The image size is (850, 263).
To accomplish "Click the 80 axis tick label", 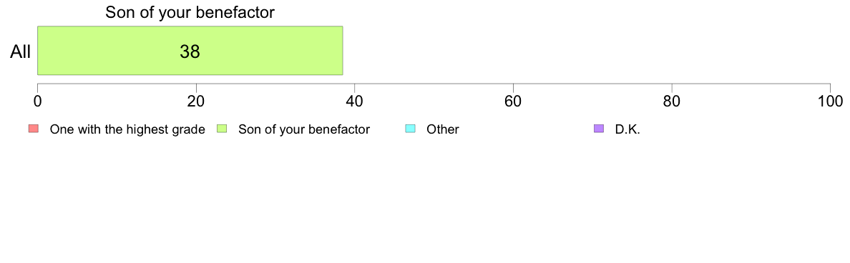I will [672, 101].
